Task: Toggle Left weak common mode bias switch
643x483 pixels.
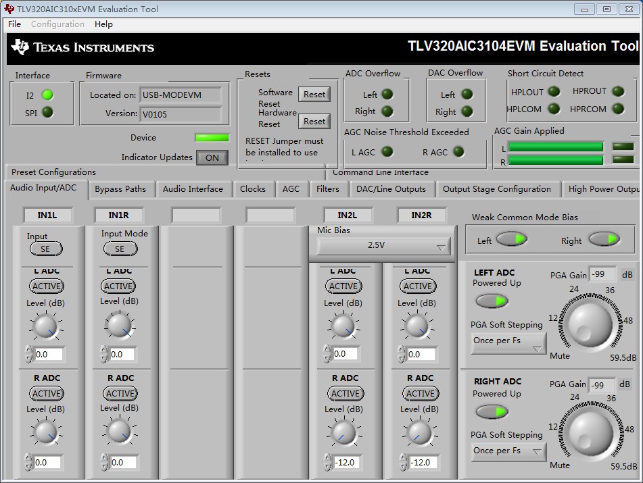Action: [x=511, y=239]
